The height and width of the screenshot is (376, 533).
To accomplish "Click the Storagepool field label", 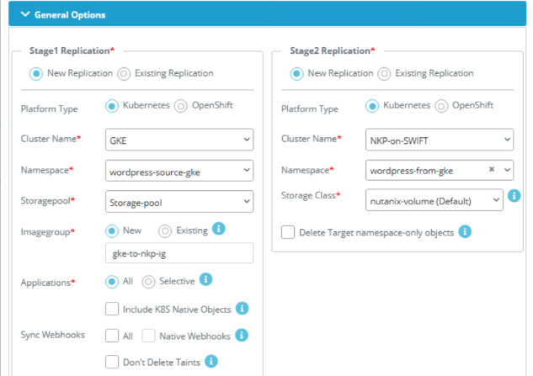I will pos(48,201).
